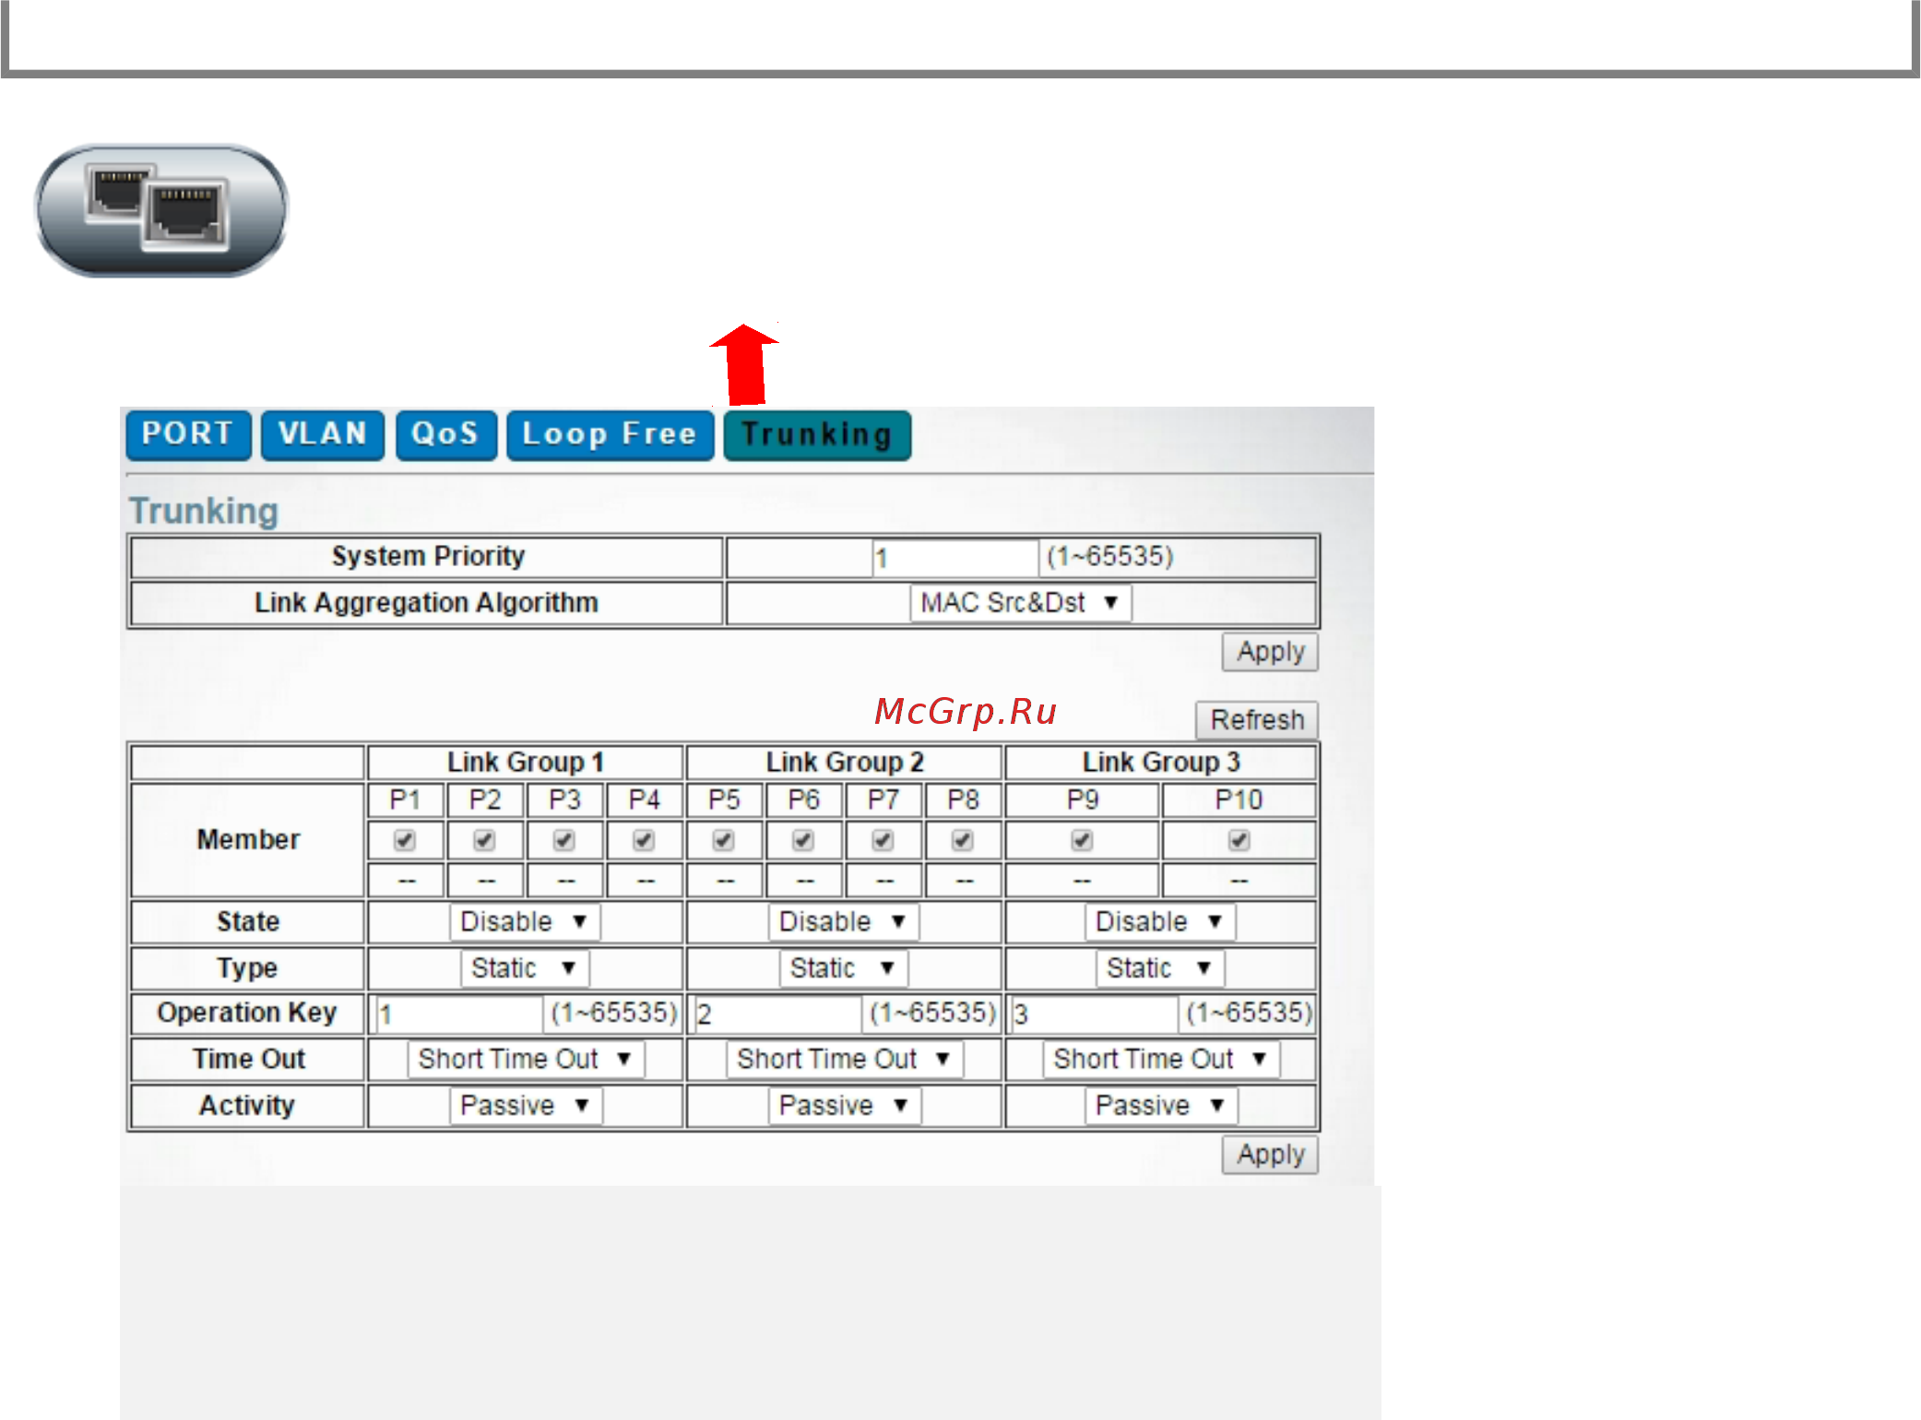Screen dimensions: 1921x1420
Task: Toggle the P7 member checkbox
Action: [883, 840]
